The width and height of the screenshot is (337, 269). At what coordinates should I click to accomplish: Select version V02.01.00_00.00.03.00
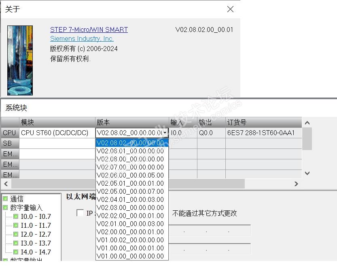(x=132, y=224)
